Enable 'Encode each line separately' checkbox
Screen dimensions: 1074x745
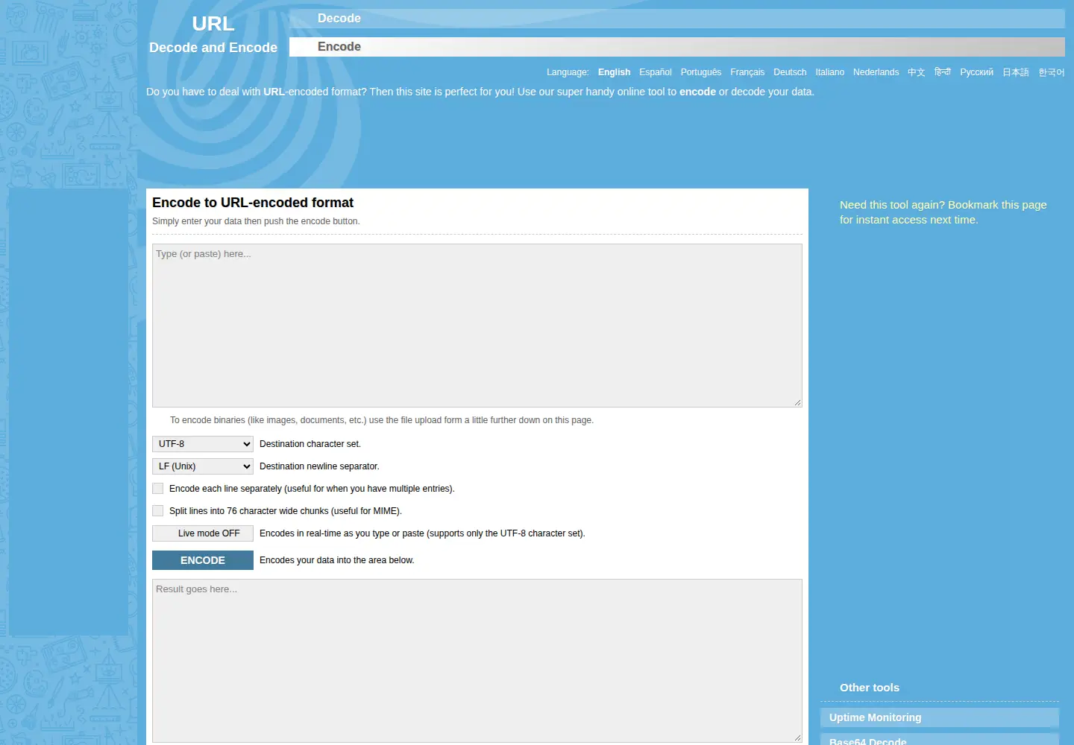tap(157, 489)
